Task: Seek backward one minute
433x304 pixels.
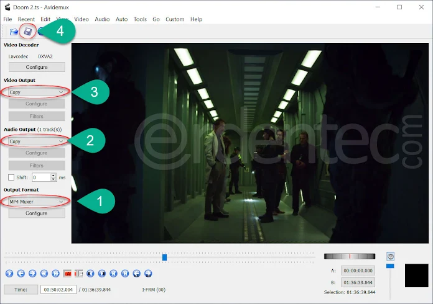Action: pyautogui.click(x=137, y=274)
